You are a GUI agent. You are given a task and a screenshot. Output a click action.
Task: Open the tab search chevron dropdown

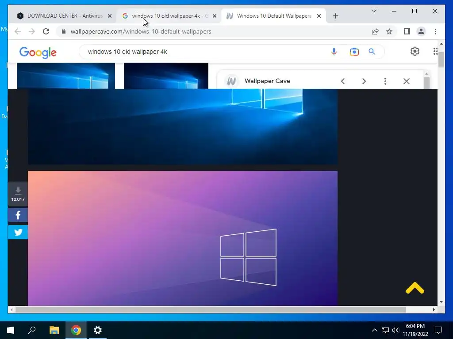coord(373,11)
